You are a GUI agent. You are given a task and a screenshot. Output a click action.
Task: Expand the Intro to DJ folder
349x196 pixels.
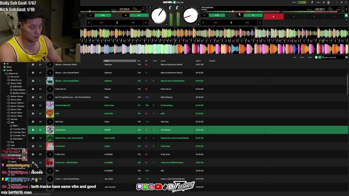point(7,77)
